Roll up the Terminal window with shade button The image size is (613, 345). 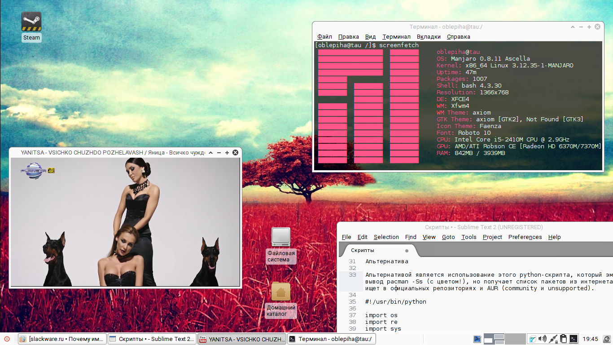pos(573,27)
